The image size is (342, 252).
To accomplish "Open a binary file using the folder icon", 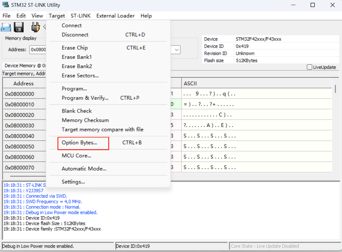I will coord(6,27).
